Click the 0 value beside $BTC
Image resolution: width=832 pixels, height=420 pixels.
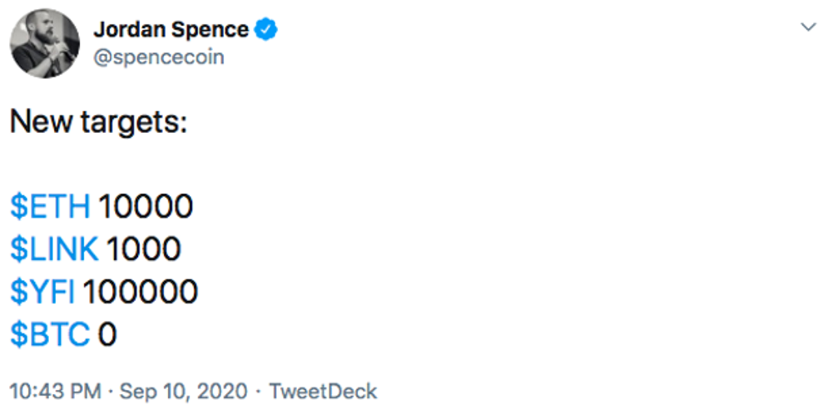tap(107, 334)
